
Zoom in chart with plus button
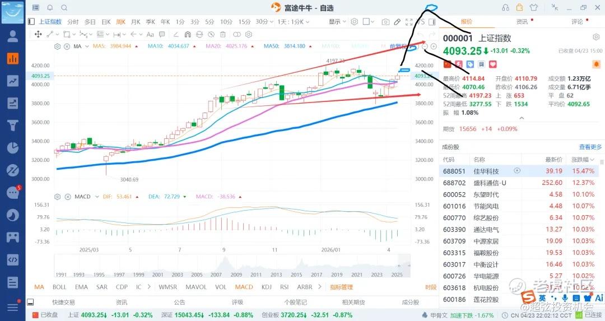(x=434, y=46)
